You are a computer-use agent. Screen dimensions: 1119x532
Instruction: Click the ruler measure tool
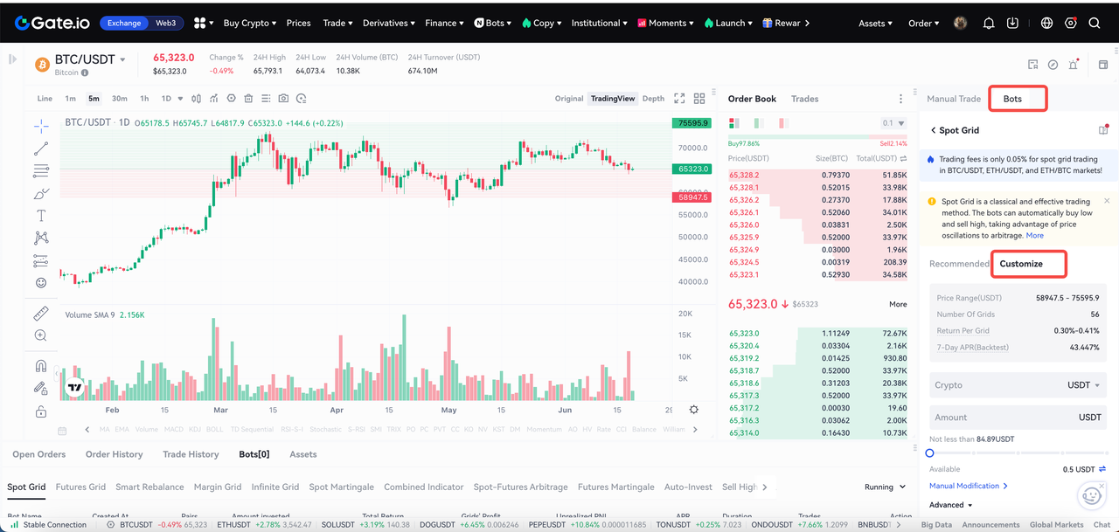(x=41, y=313)
